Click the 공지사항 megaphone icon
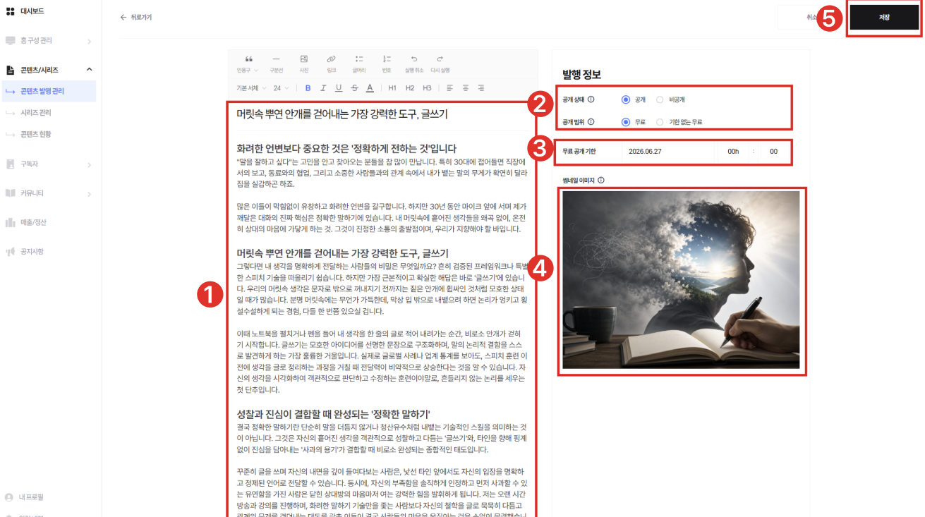 [10, 251]
